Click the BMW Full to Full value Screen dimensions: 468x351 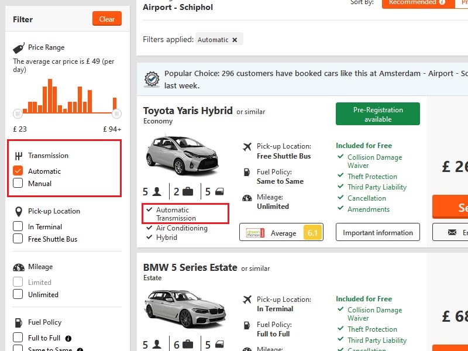(x=273, y=334)
